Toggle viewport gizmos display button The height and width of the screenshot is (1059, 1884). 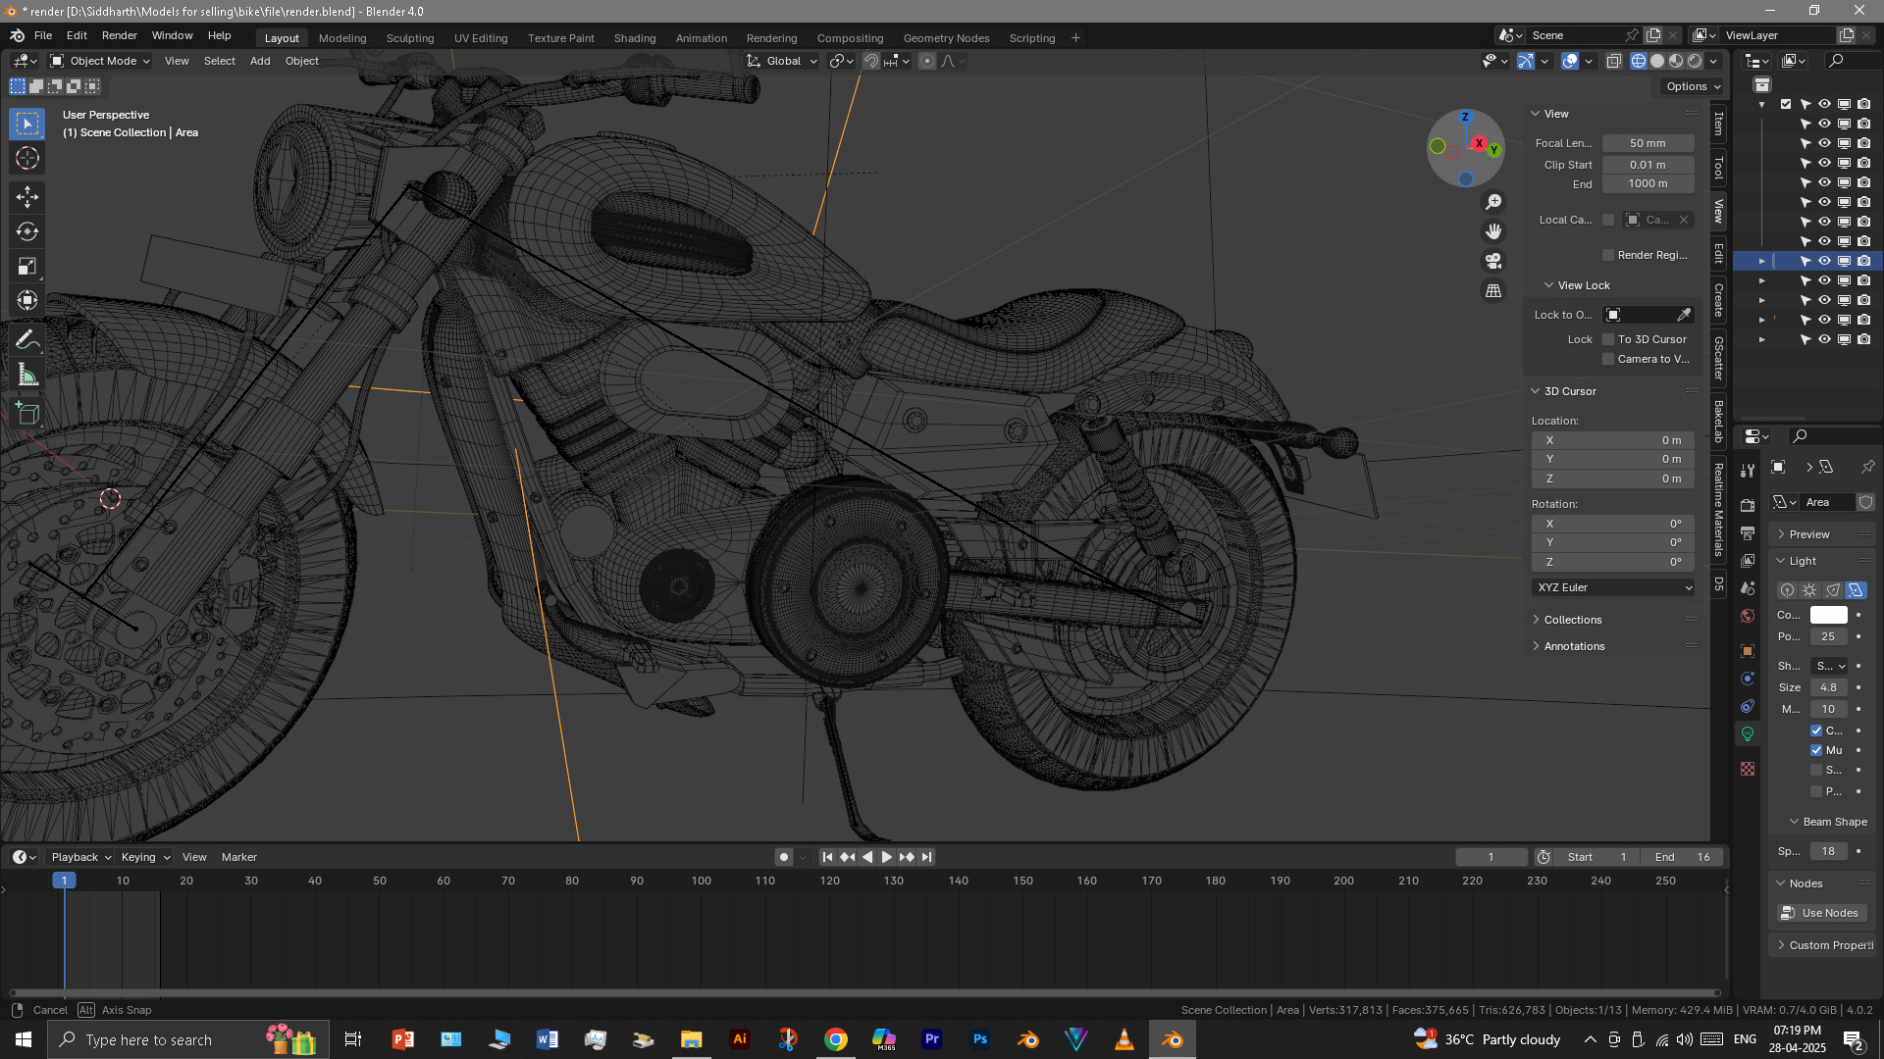[1526, 61]
